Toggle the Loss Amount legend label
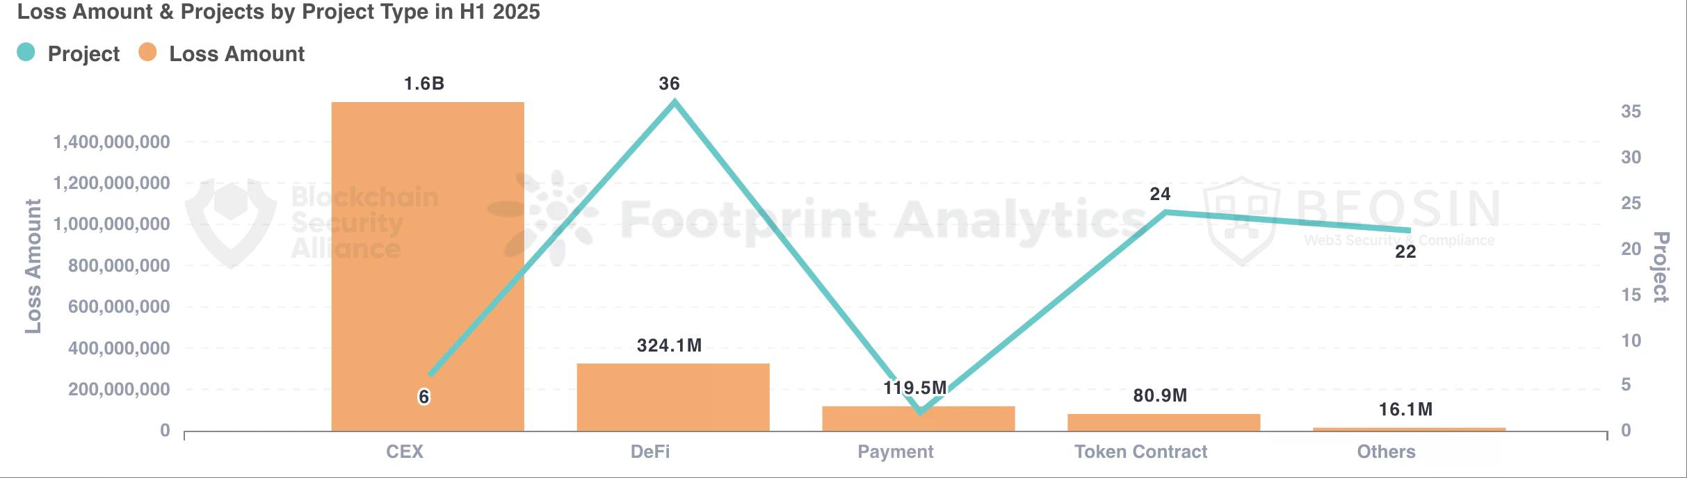Image resolution: width=1687 pixels, height=478 pixels. click(x=236, y=54)
